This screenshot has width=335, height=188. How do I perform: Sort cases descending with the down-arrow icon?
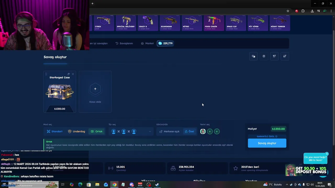(285, 56)
